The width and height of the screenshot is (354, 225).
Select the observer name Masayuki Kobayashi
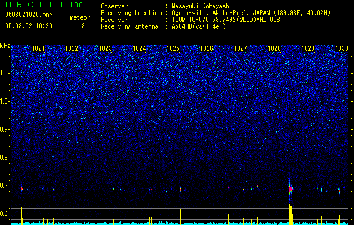(202, 6)
